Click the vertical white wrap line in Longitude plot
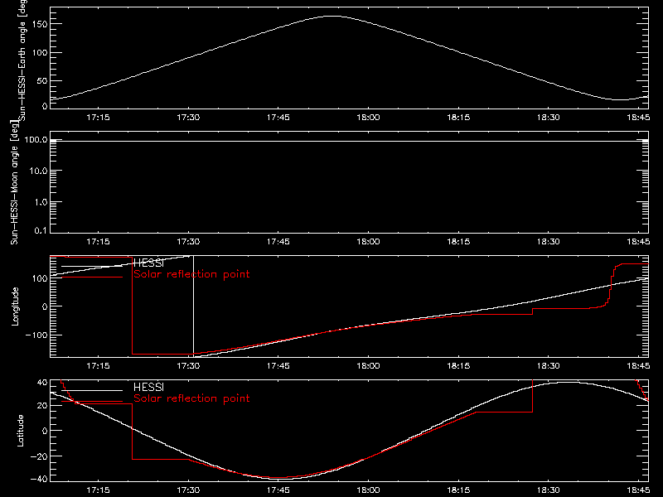 coord(194,306)
